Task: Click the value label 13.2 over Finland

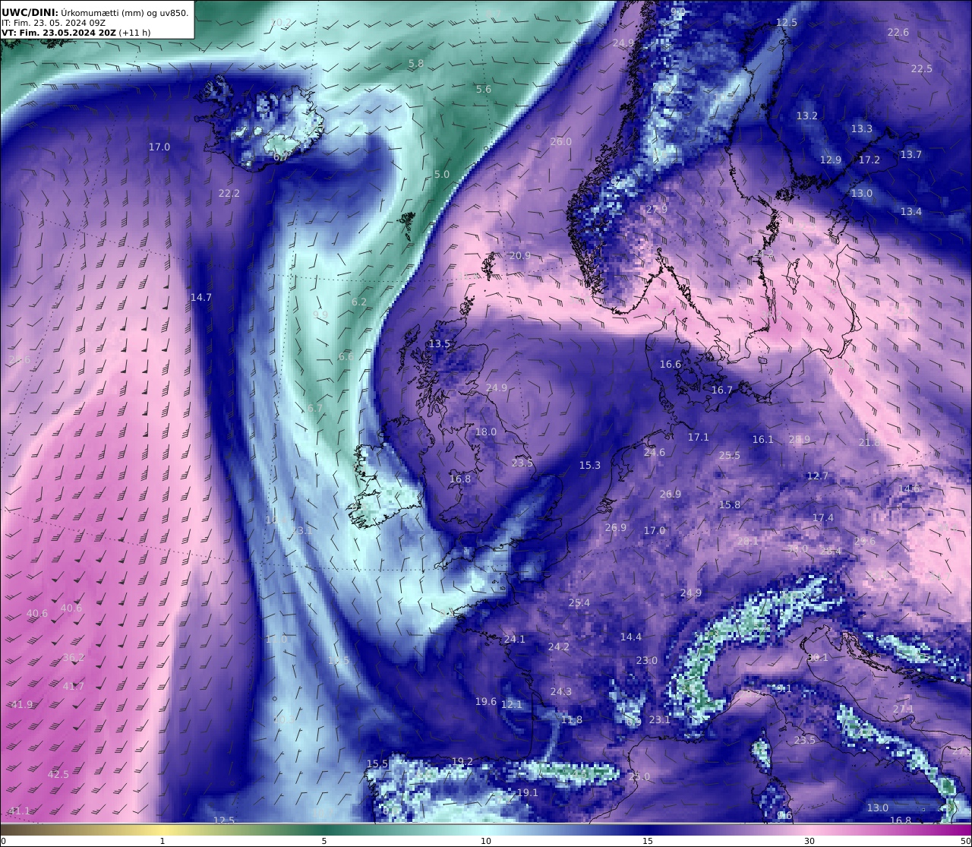Action: [806, 116]
